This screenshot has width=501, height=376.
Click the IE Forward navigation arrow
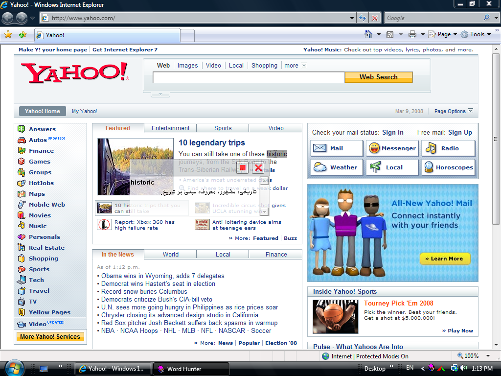[x=22, y=18]
